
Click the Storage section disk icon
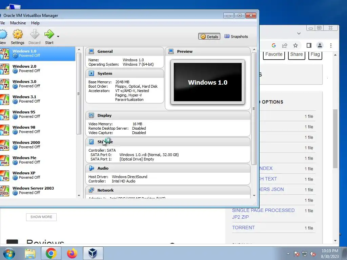click(x=91, y=142)
